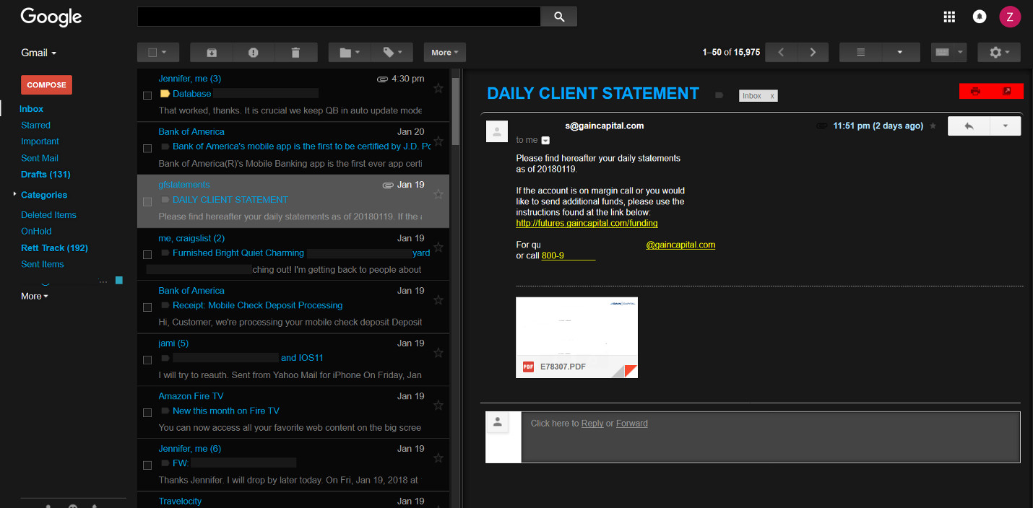Click the @gaincapital.com email link
Screen dimensions: 1033x508
(x=680, y=245)
